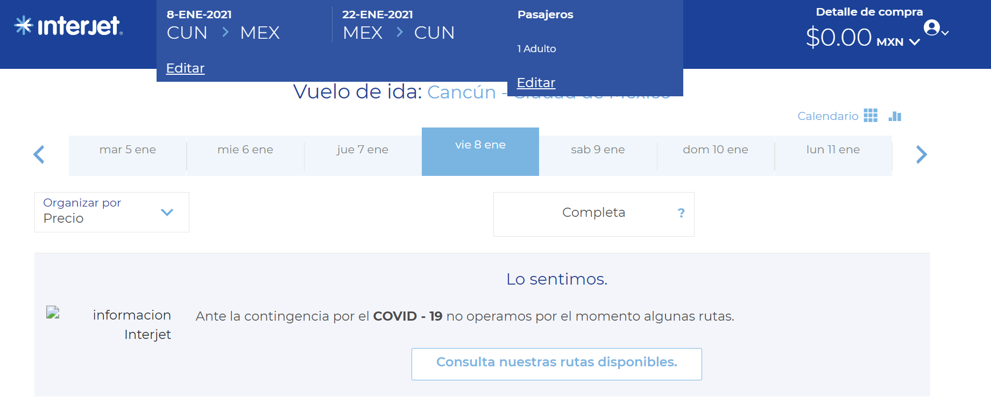Screen dimensions: 991x411
Task: Switch to bar chart price view icon
Action: 895,116
